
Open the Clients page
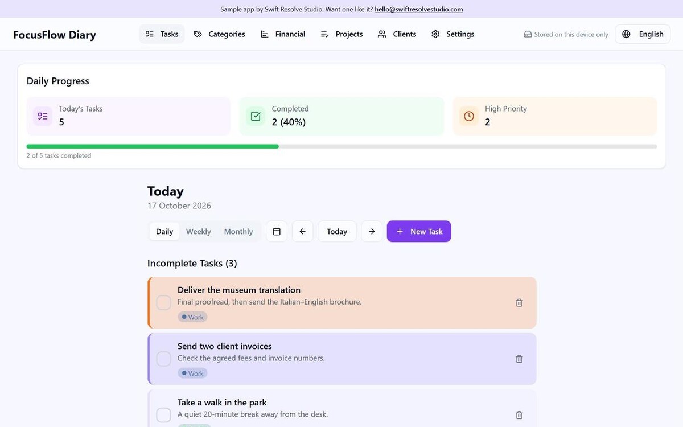[x=397, y=34]
